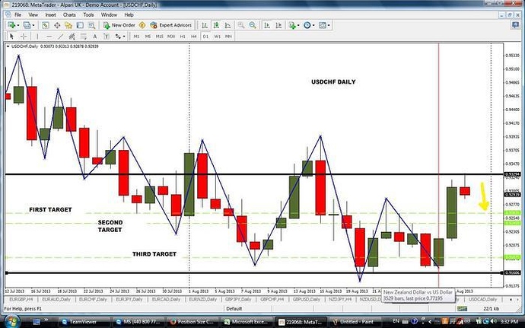
Task: Click the 3:32 PM system clock
Action: point(510,322)
